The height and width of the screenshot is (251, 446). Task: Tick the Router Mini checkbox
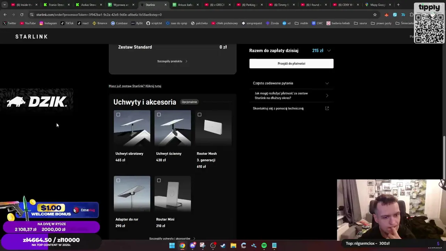coord(159,180)
